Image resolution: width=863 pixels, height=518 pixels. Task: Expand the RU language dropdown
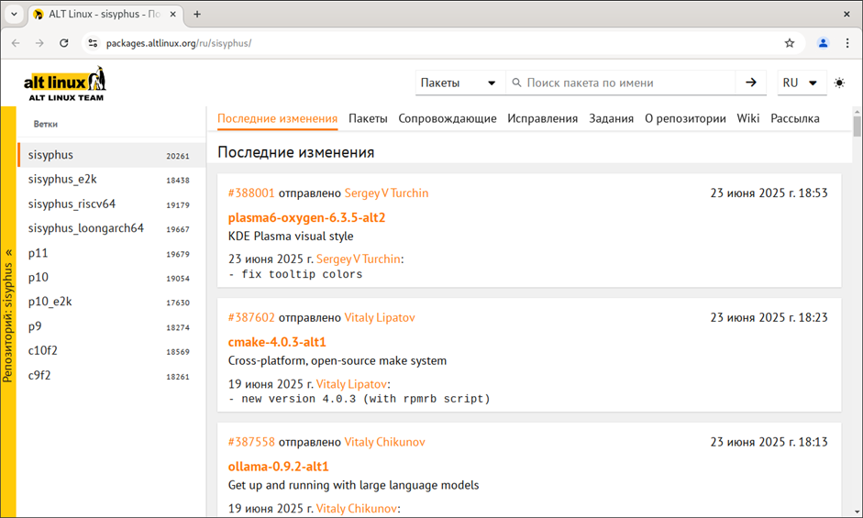(x=801, y=83)
